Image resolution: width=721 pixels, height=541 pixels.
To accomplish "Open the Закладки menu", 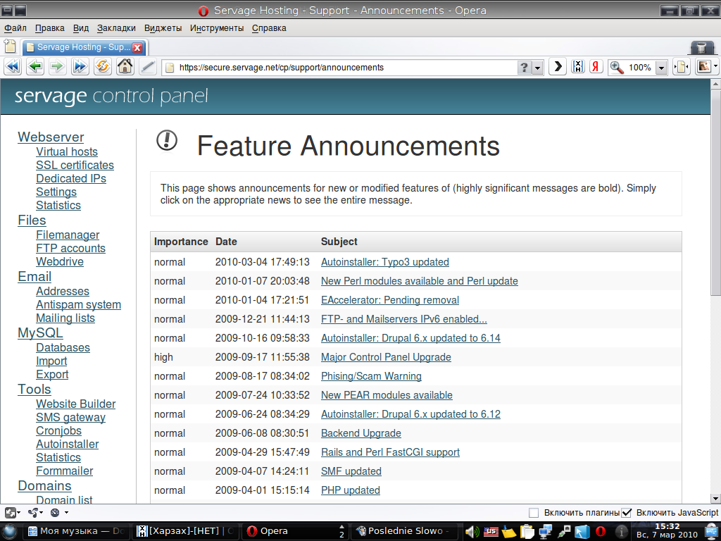I will (x=116, y=28).
